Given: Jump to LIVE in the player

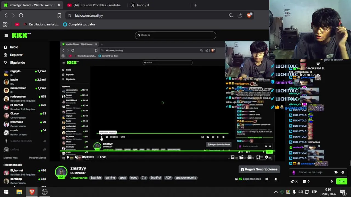Looking at the screenshot, I should click(103, 157).
